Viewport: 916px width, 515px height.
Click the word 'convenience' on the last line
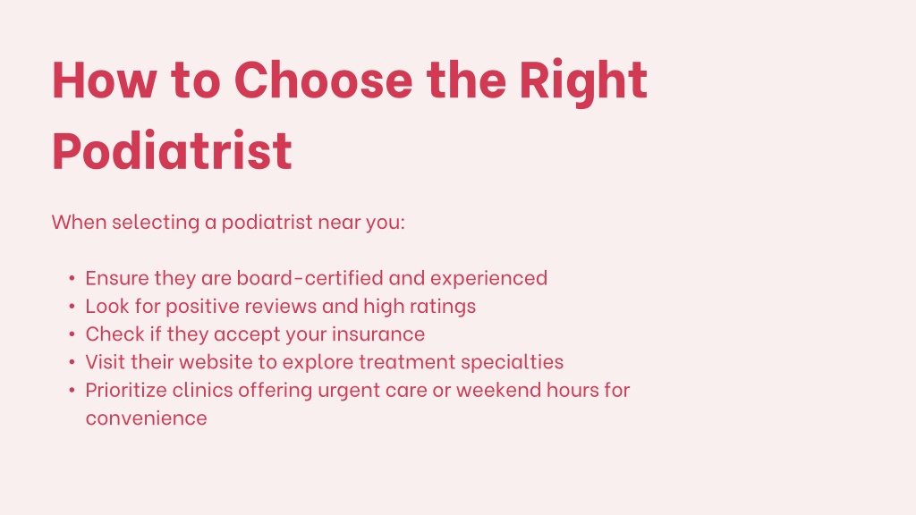click(146, 418)
